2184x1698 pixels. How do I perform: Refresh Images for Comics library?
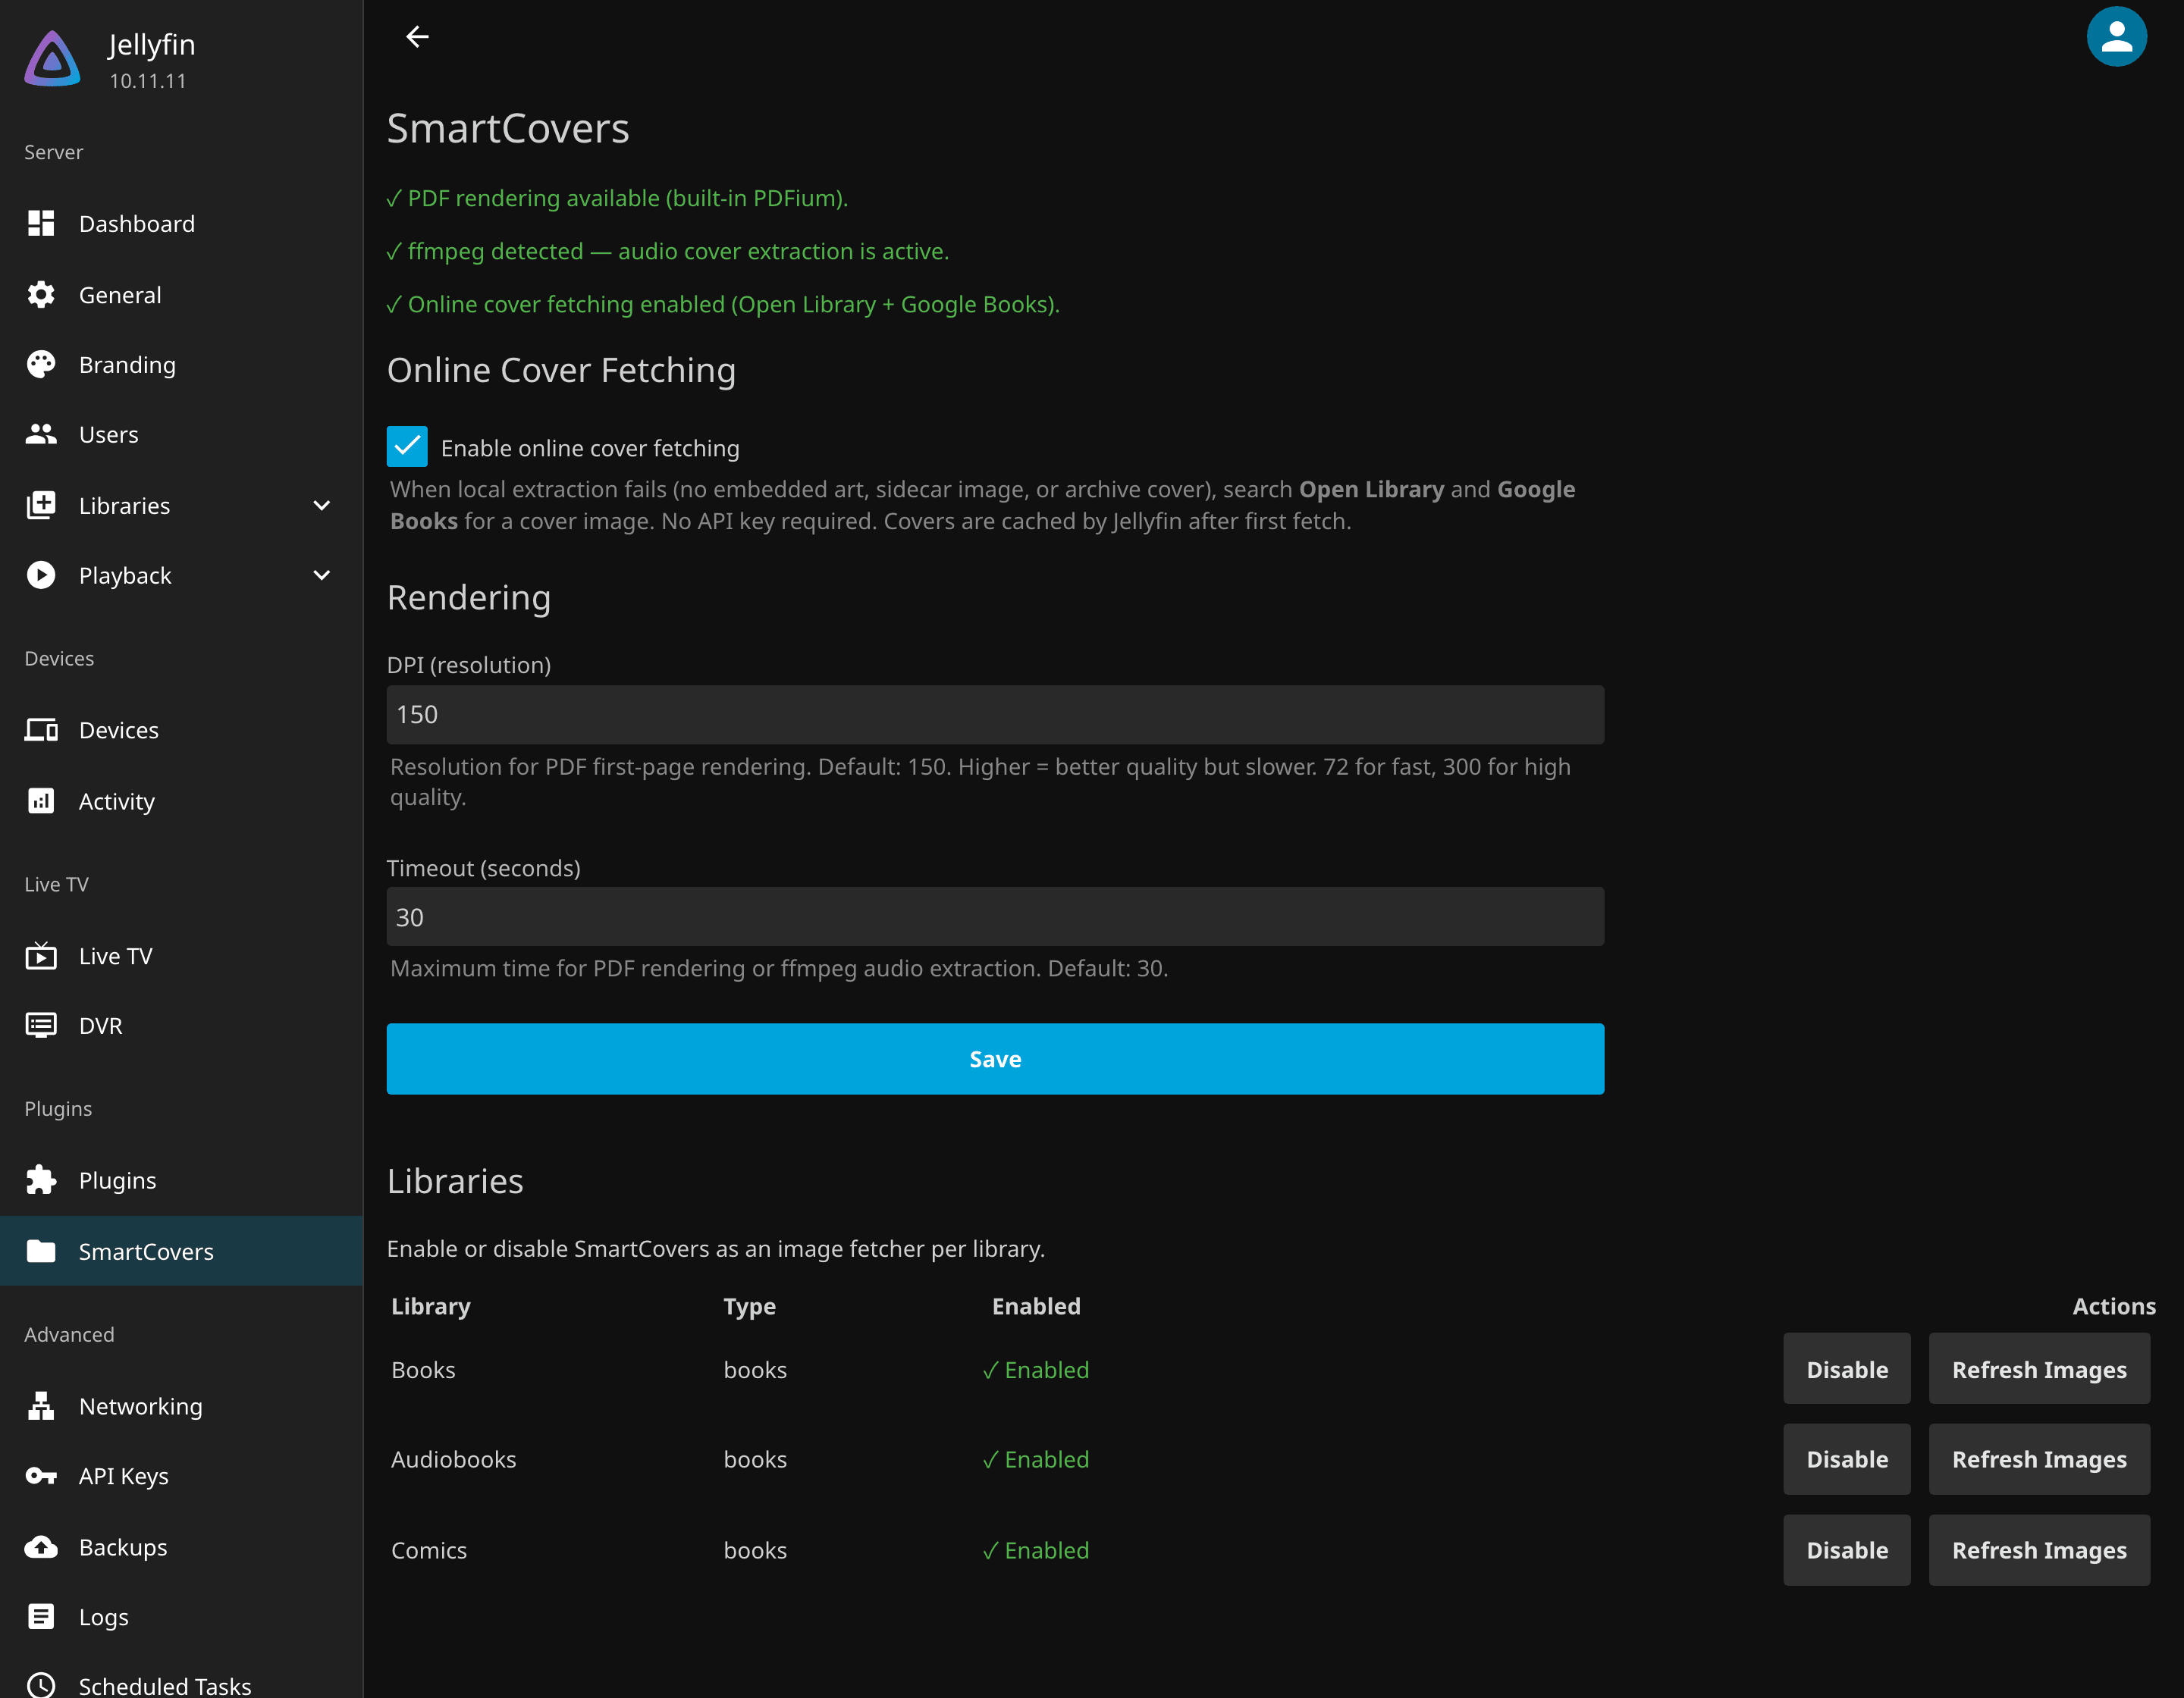tap(2039, 1549)
